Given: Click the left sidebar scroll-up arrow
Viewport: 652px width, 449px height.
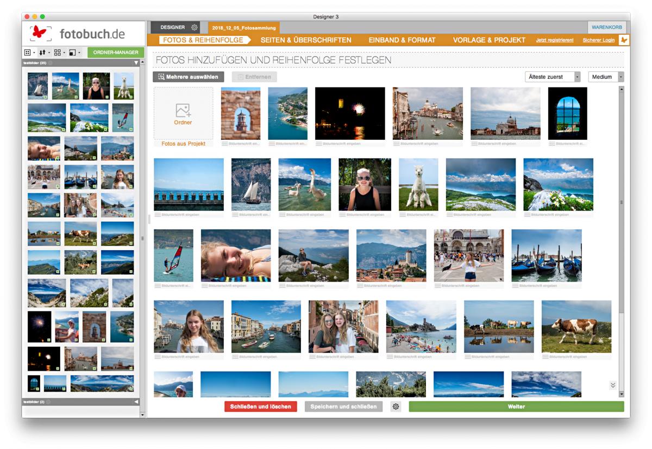Looking at the screenshot, I should (x=142, y=62).
